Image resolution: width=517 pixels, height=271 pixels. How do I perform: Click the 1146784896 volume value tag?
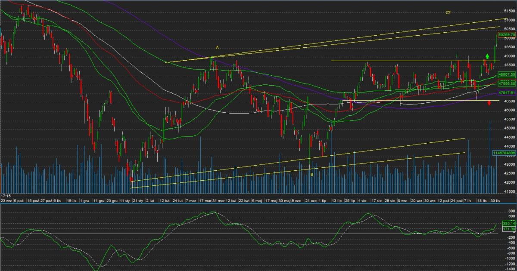(504, 153)
